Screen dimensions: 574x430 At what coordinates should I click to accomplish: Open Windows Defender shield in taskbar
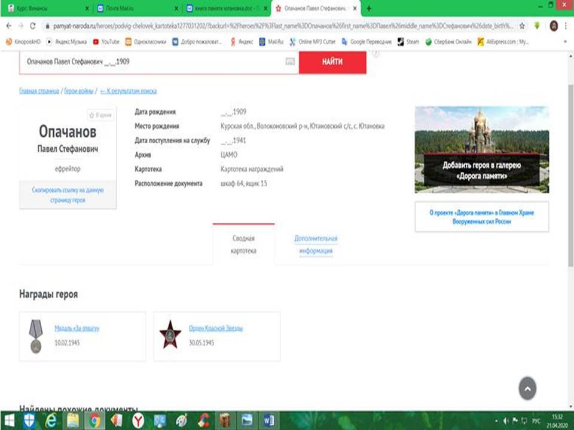pos(29,420)
